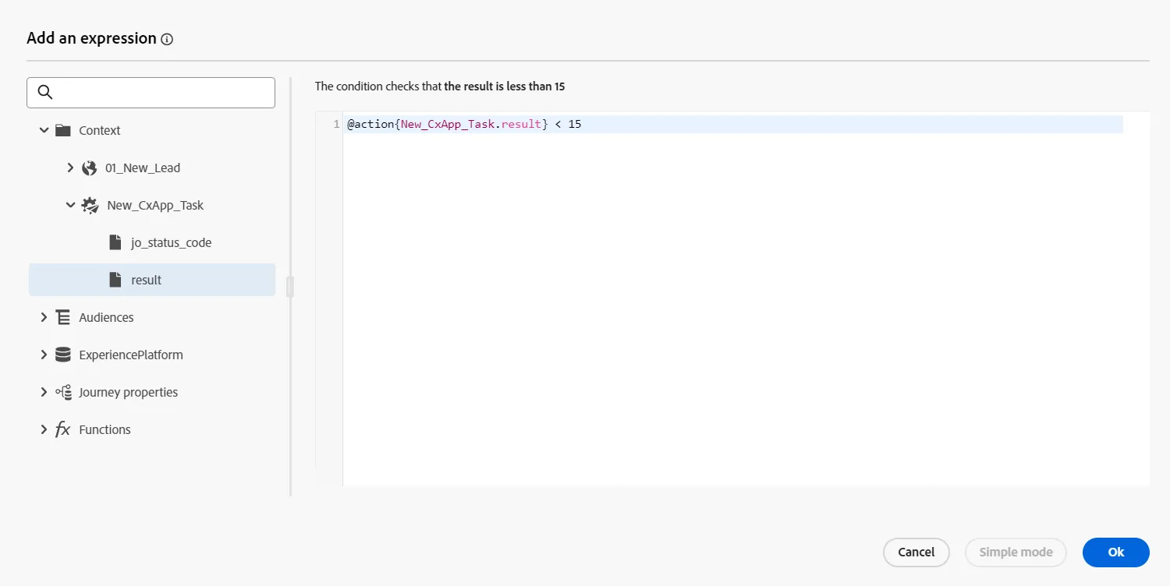Collapse the Context folder
This screenshot has width=1170, height=586.
point(44,130)
